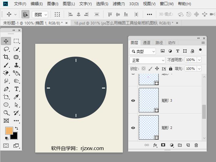Toggle Quick Mask mode
This screenshot has width=216, height=162.
6,145
